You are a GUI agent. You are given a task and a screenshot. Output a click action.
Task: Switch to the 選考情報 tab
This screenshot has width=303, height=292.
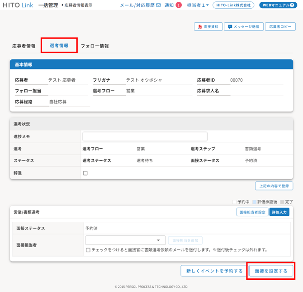coord(59,45)
